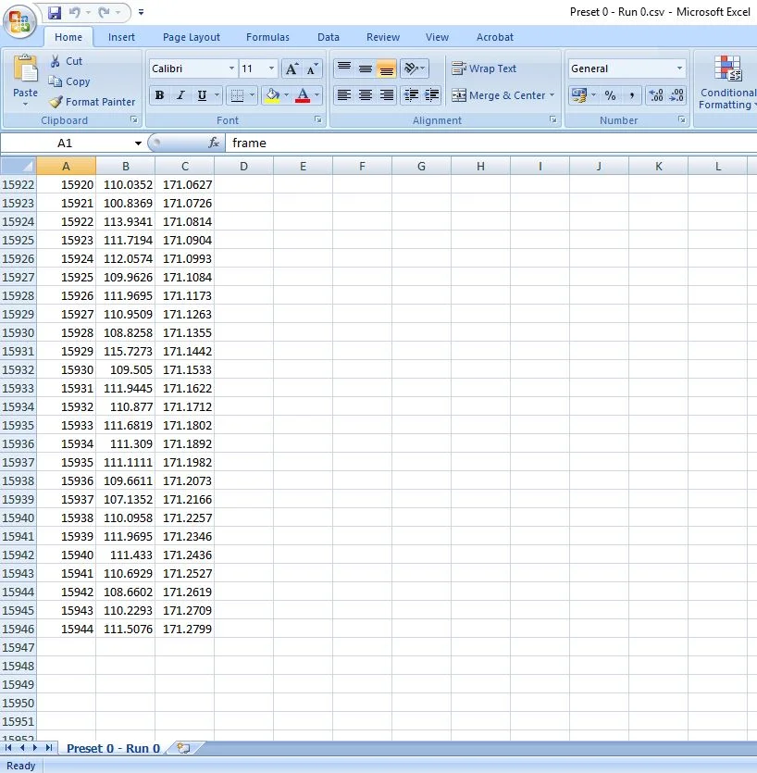Image resolution: width=757 pixels, height=773 pixels.
Task: Toggle Italic formatting
Action: click(180, 95)
